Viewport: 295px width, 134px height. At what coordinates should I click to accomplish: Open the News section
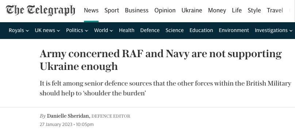coord(91,10)
